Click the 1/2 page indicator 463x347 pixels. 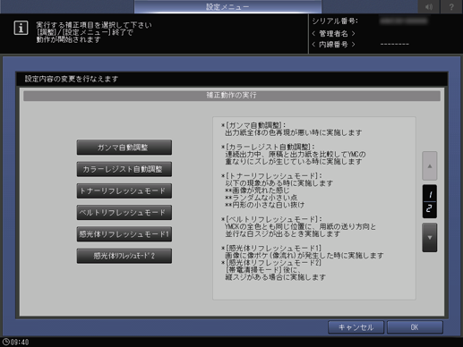tap(430, 201)
